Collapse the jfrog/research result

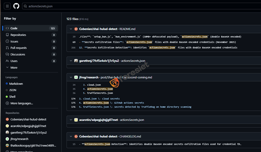[71, 77]
